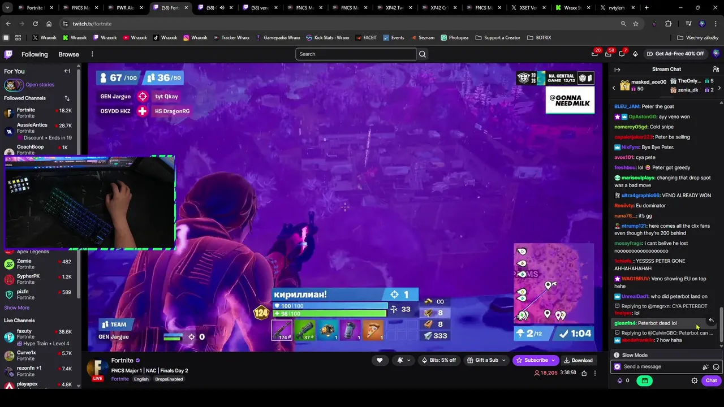
Task: Expand the Subscribe button dropdown arrow
Action: (x=553, y=360)
